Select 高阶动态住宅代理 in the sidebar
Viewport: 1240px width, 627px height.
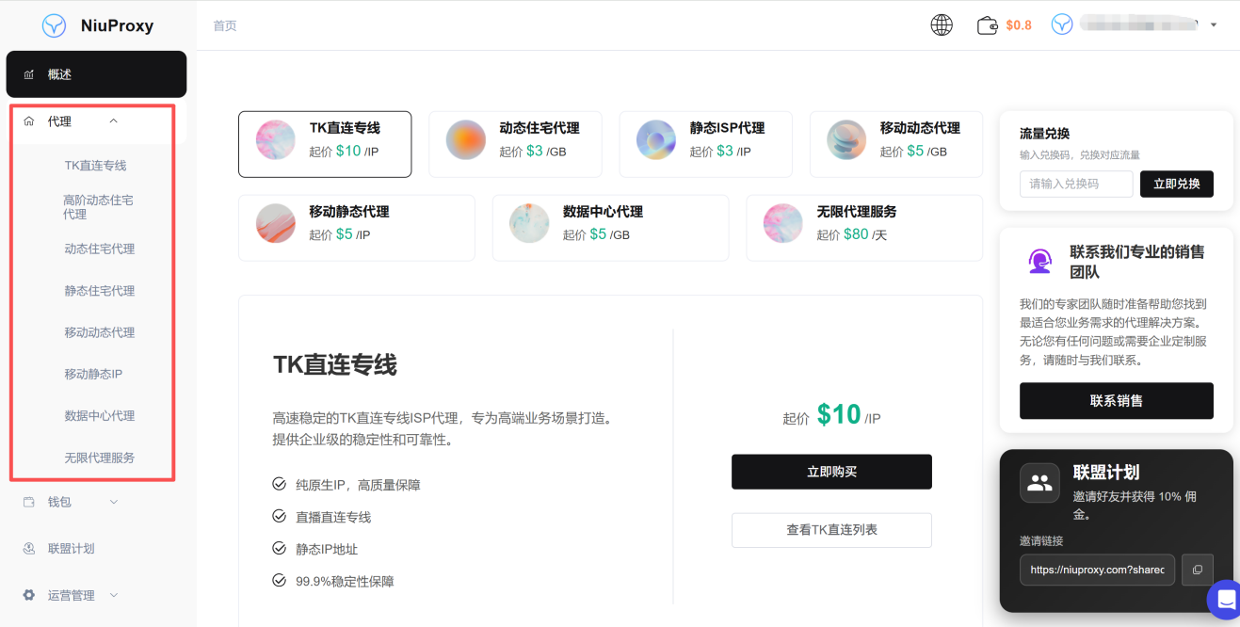tap(98, 207)
